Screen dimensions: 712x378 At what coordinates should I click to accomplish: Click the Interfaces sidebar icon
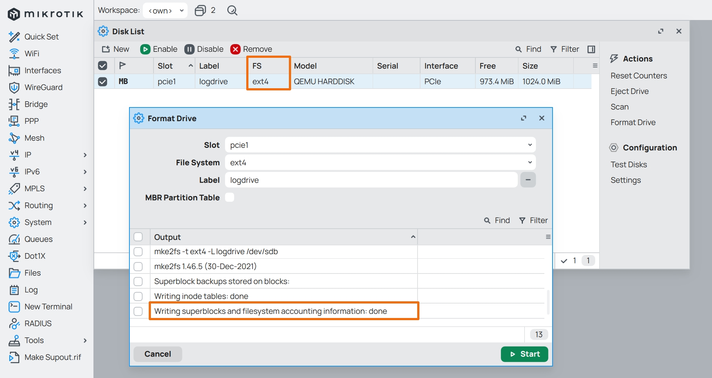14,70
